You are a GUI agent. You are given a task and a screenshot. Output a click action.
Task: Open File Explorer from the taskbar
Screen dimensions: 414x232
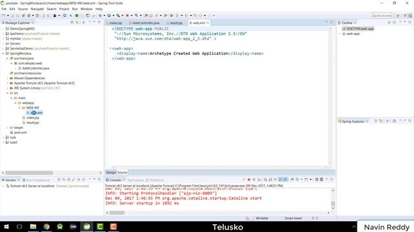(x=33, y=226)
